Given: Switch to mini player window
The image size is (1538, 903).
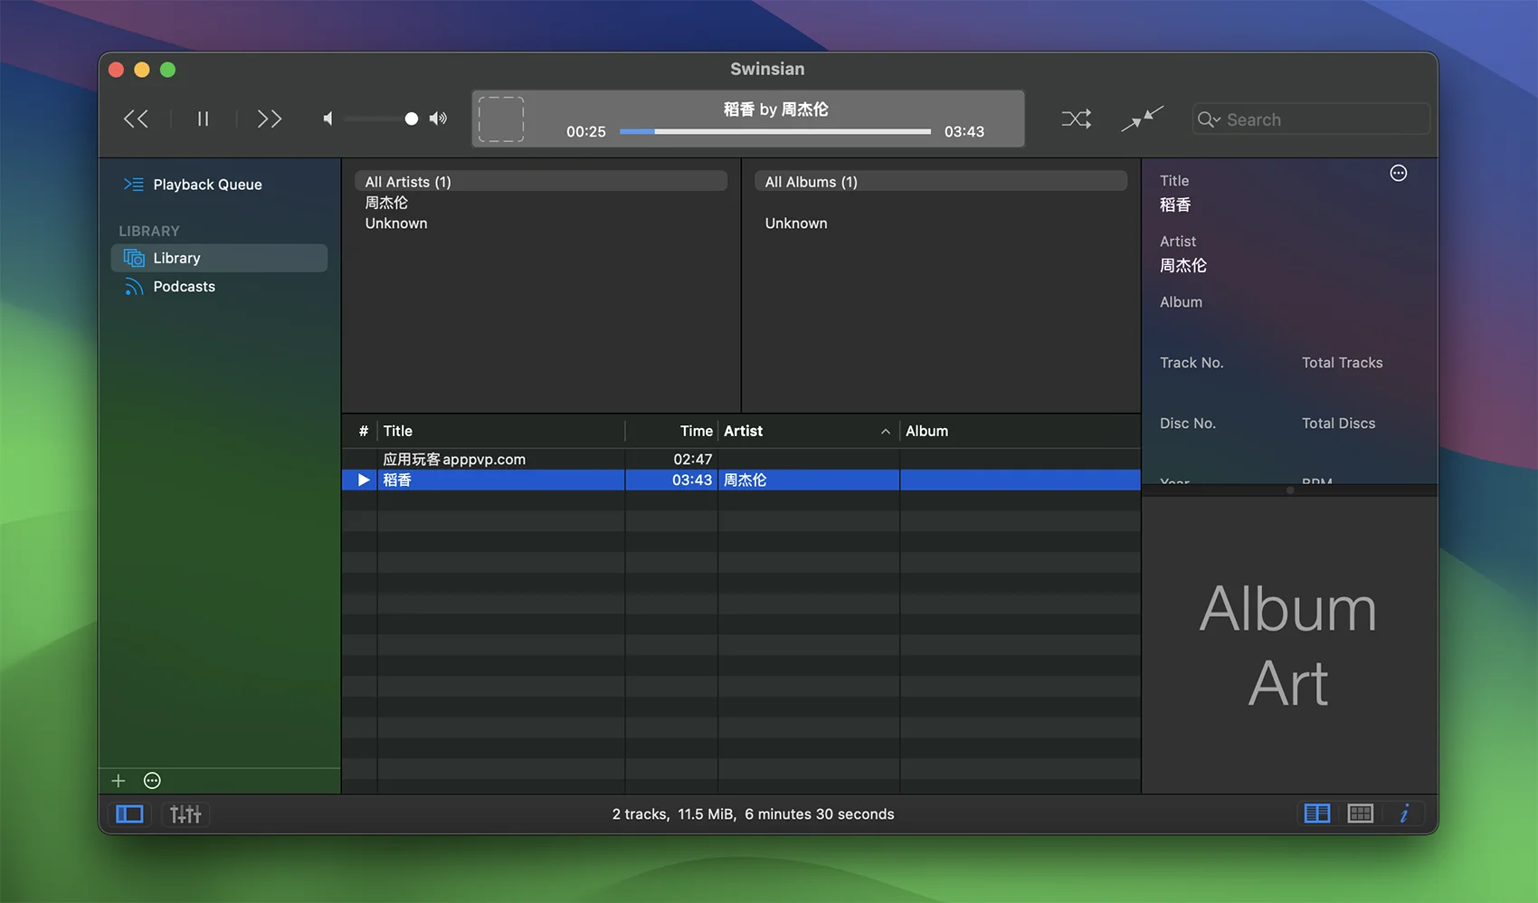Looking at the screenshot, I should [x=1142, y=119].
